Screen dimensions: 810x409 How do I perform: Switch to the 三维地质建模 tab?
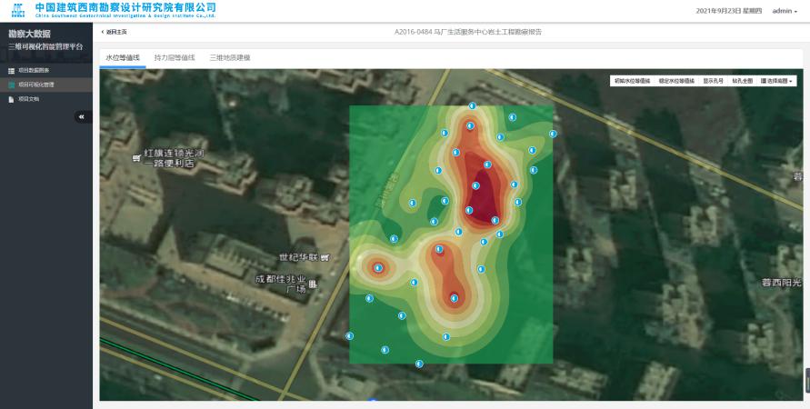[229, 57]
